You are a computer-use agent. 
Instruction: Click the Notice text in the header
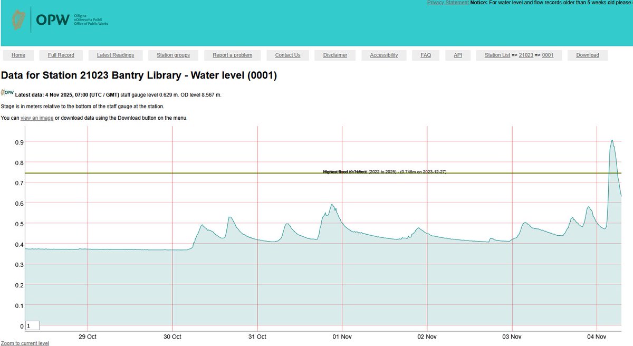pyautogui.click(x=551, y=3)
